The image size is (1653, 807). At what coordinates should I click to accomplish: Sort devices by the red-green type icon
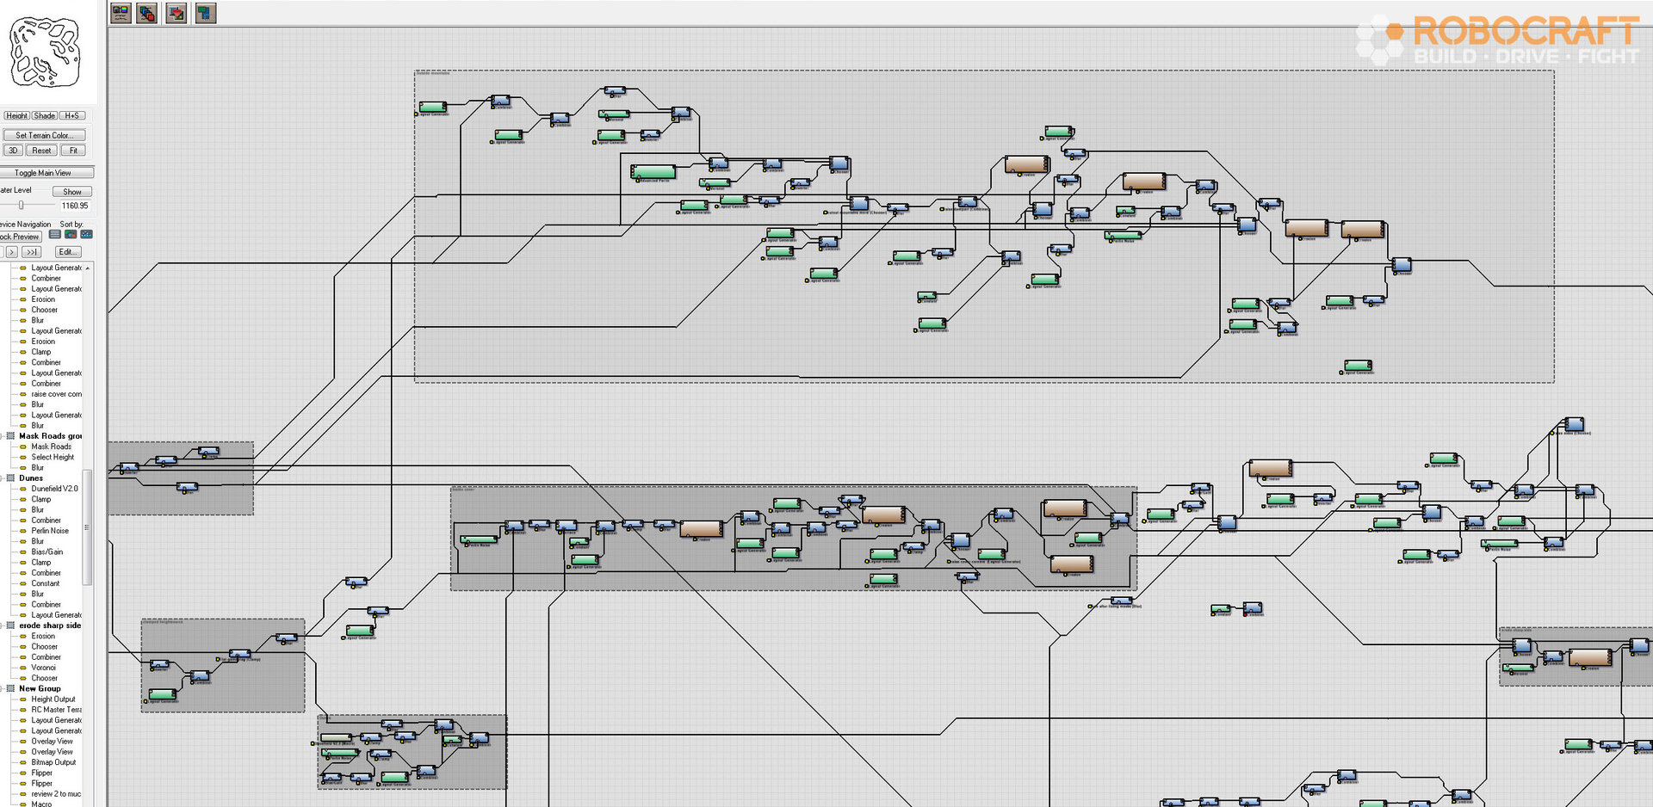[x=71, y=235]
